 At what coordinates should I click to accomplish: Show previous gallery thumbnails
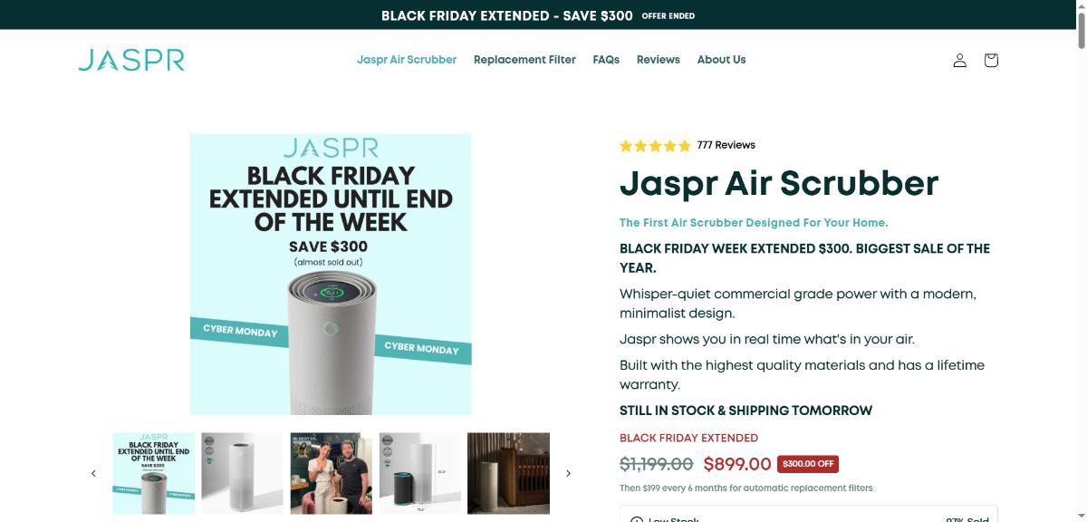pyautogui.click(x=93, y=473)
